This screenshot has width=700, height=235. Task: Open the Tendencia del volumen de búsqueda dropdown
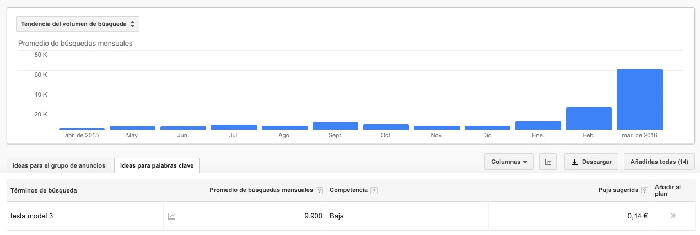[78, 24]
